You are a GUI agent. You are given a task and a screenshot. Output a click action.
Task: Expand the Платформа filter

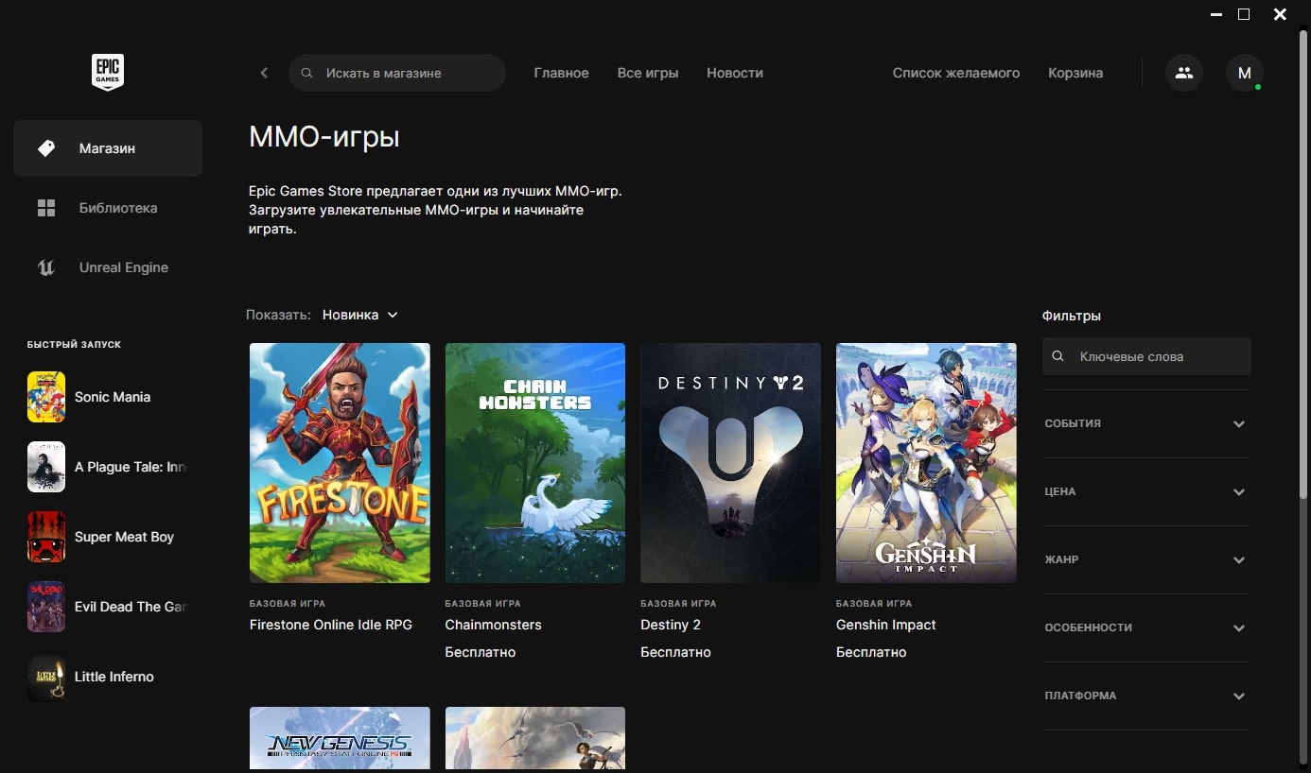point(1146,696)
